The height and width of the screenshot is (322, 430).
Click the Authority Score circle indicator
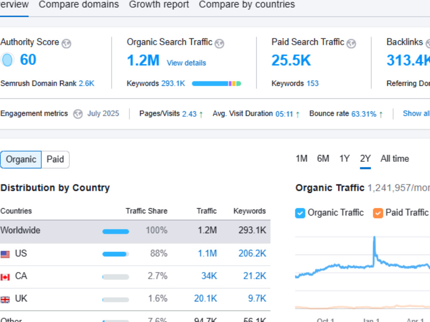[7, 60]
